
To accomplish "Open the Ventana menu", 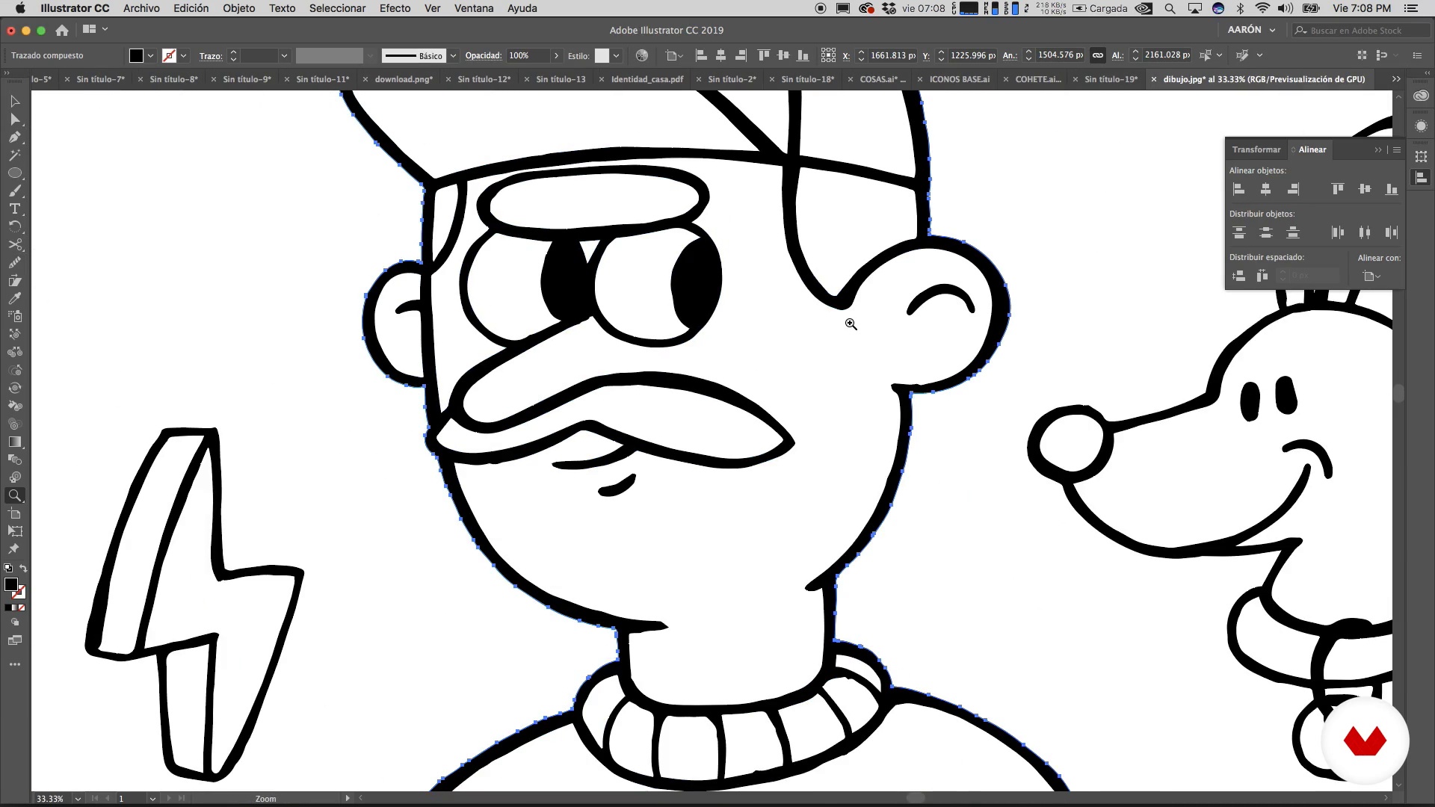I will [474, 8].
